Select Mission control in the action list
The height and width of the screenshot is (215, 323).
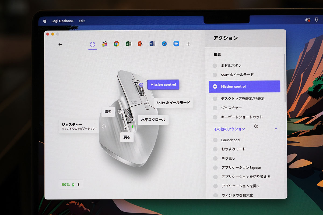tap(244, 87)
